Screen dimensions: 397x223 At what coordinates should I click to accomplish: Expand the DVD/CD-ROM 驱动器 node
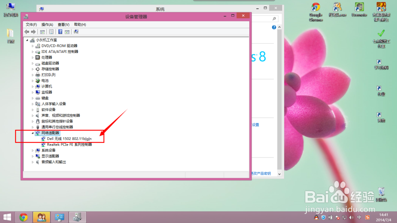(x=33, y=46)
